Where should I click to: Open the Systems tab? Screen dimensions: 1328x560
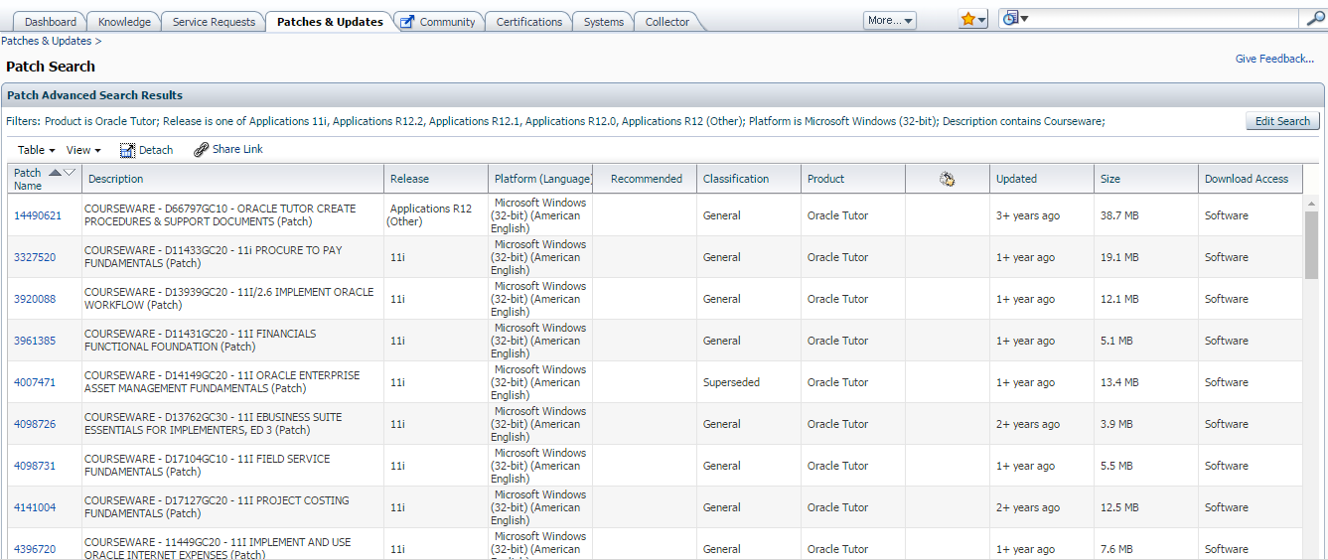pos(604,22)
